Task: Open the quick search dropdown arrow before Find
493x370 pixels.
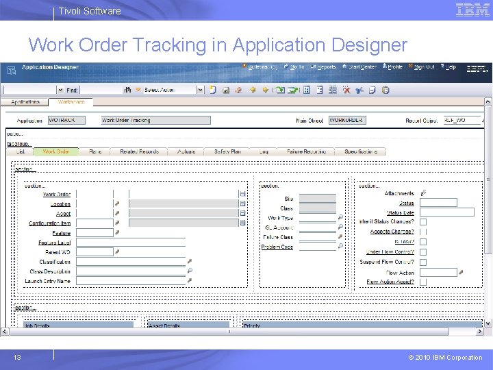Action: pos(60,90)
